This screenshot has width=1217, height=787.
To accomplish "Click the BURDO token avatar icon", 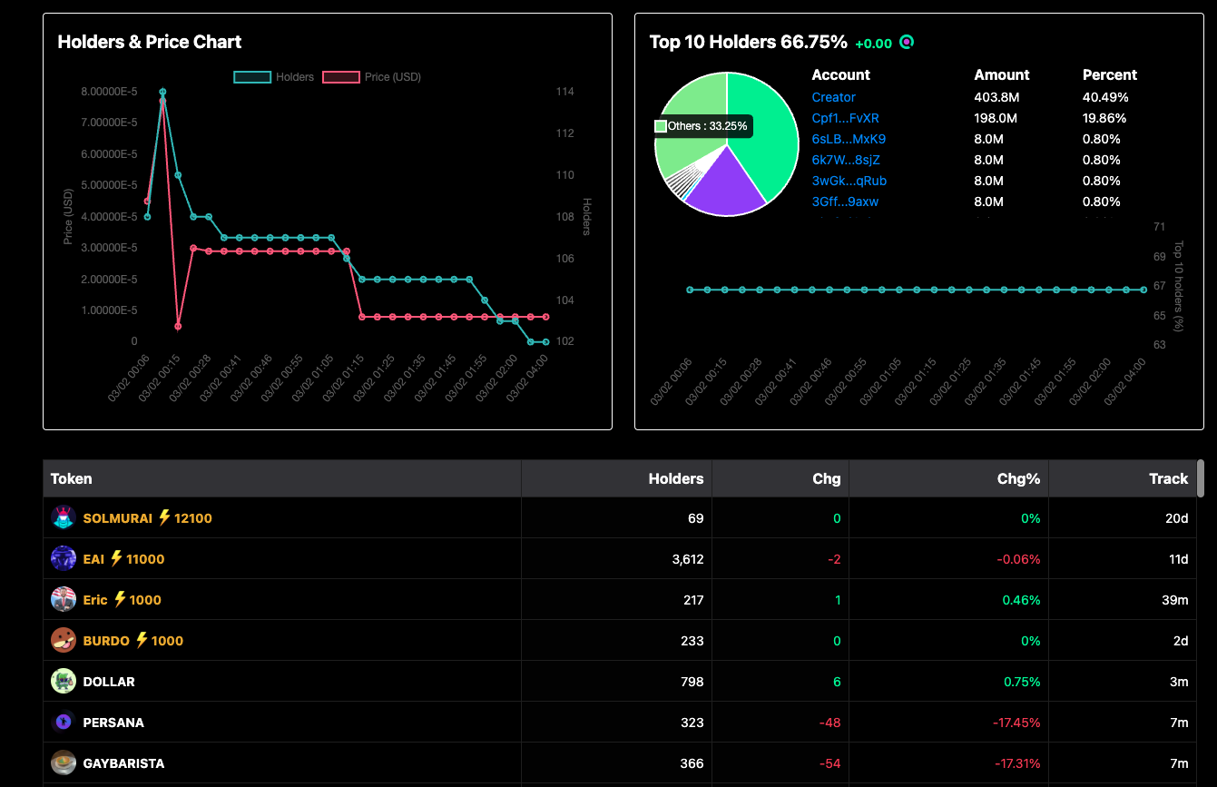I will 63,641.
